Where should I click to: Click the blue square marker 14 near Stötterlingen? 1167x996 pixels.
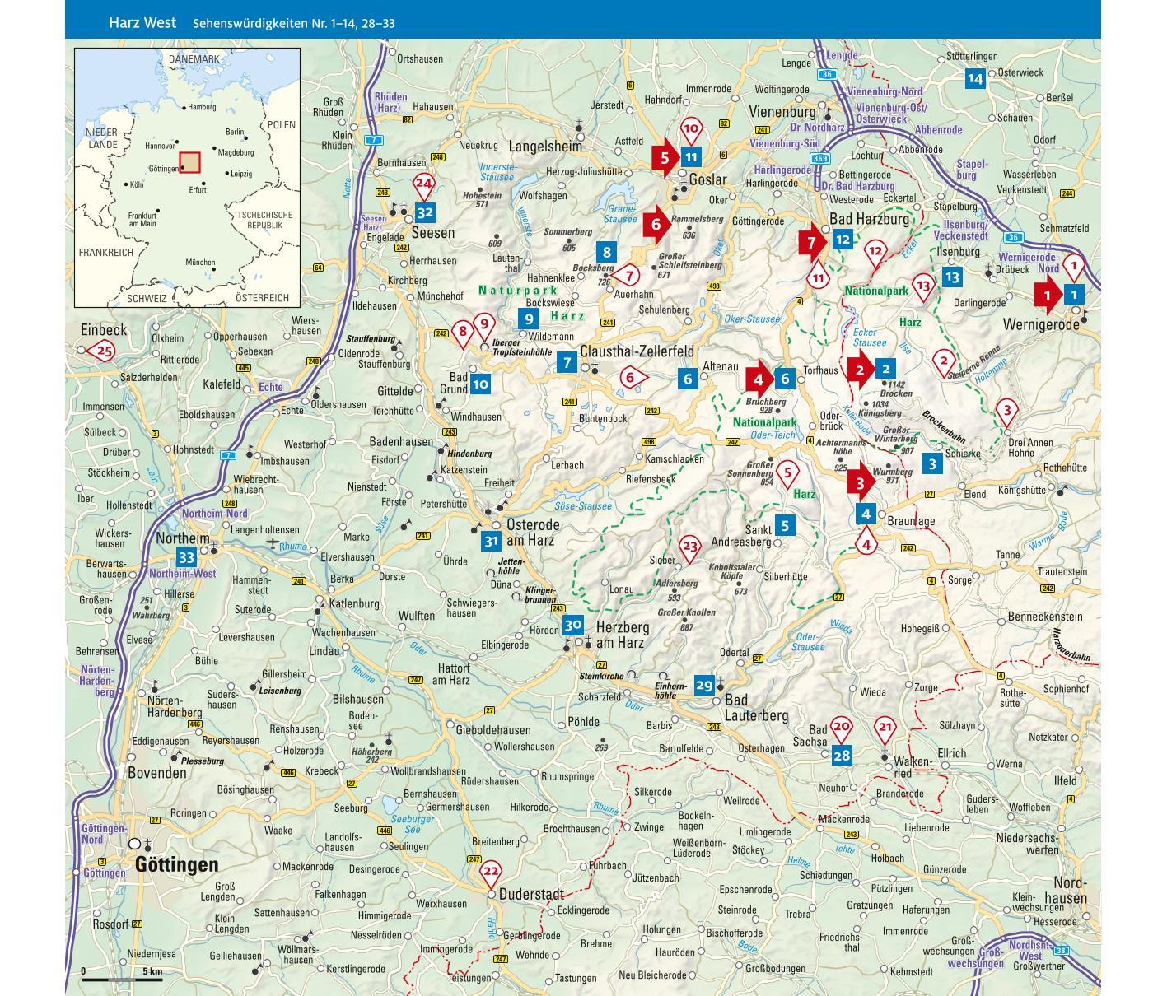tap(975, 79)
